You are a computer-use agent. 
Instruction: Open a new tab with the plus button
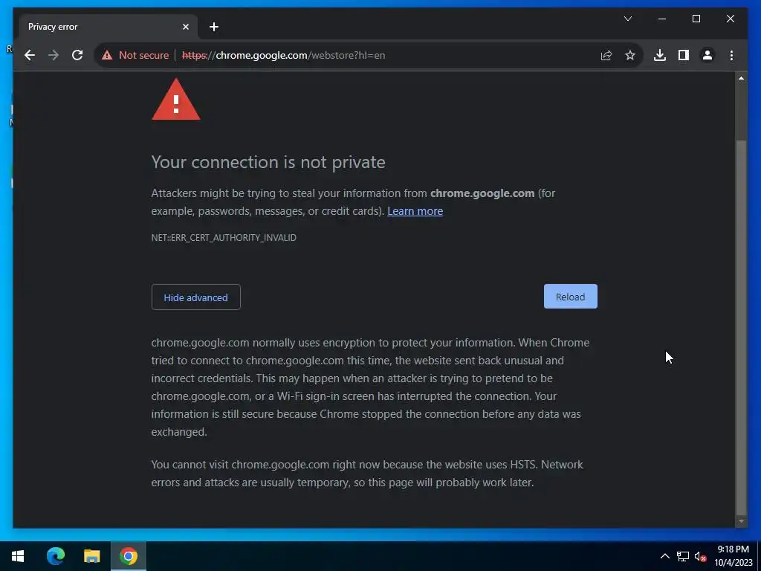pyautogui.click(x=213, y=27)
